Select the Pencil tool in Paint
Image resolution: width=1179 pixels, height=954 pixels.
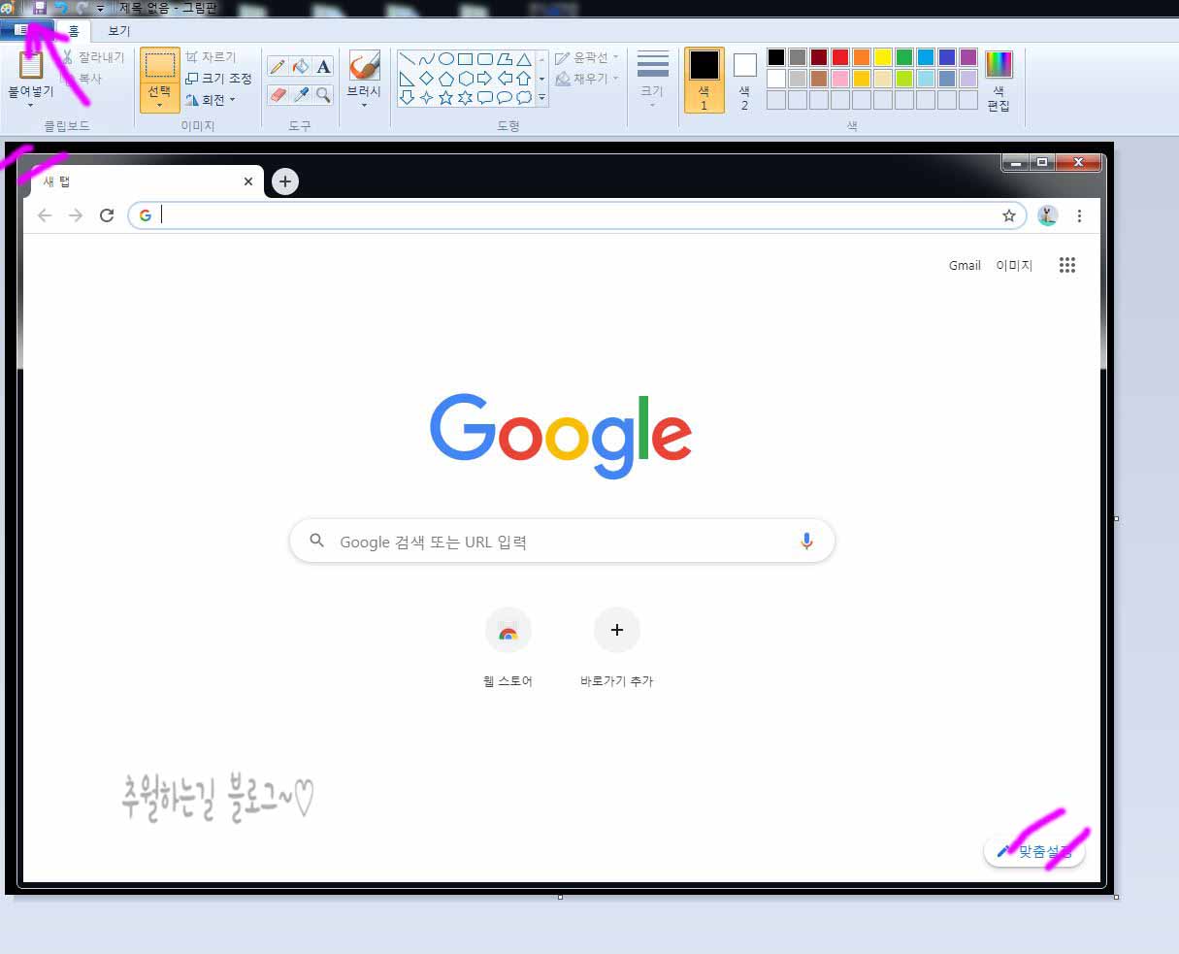[278, 67]
